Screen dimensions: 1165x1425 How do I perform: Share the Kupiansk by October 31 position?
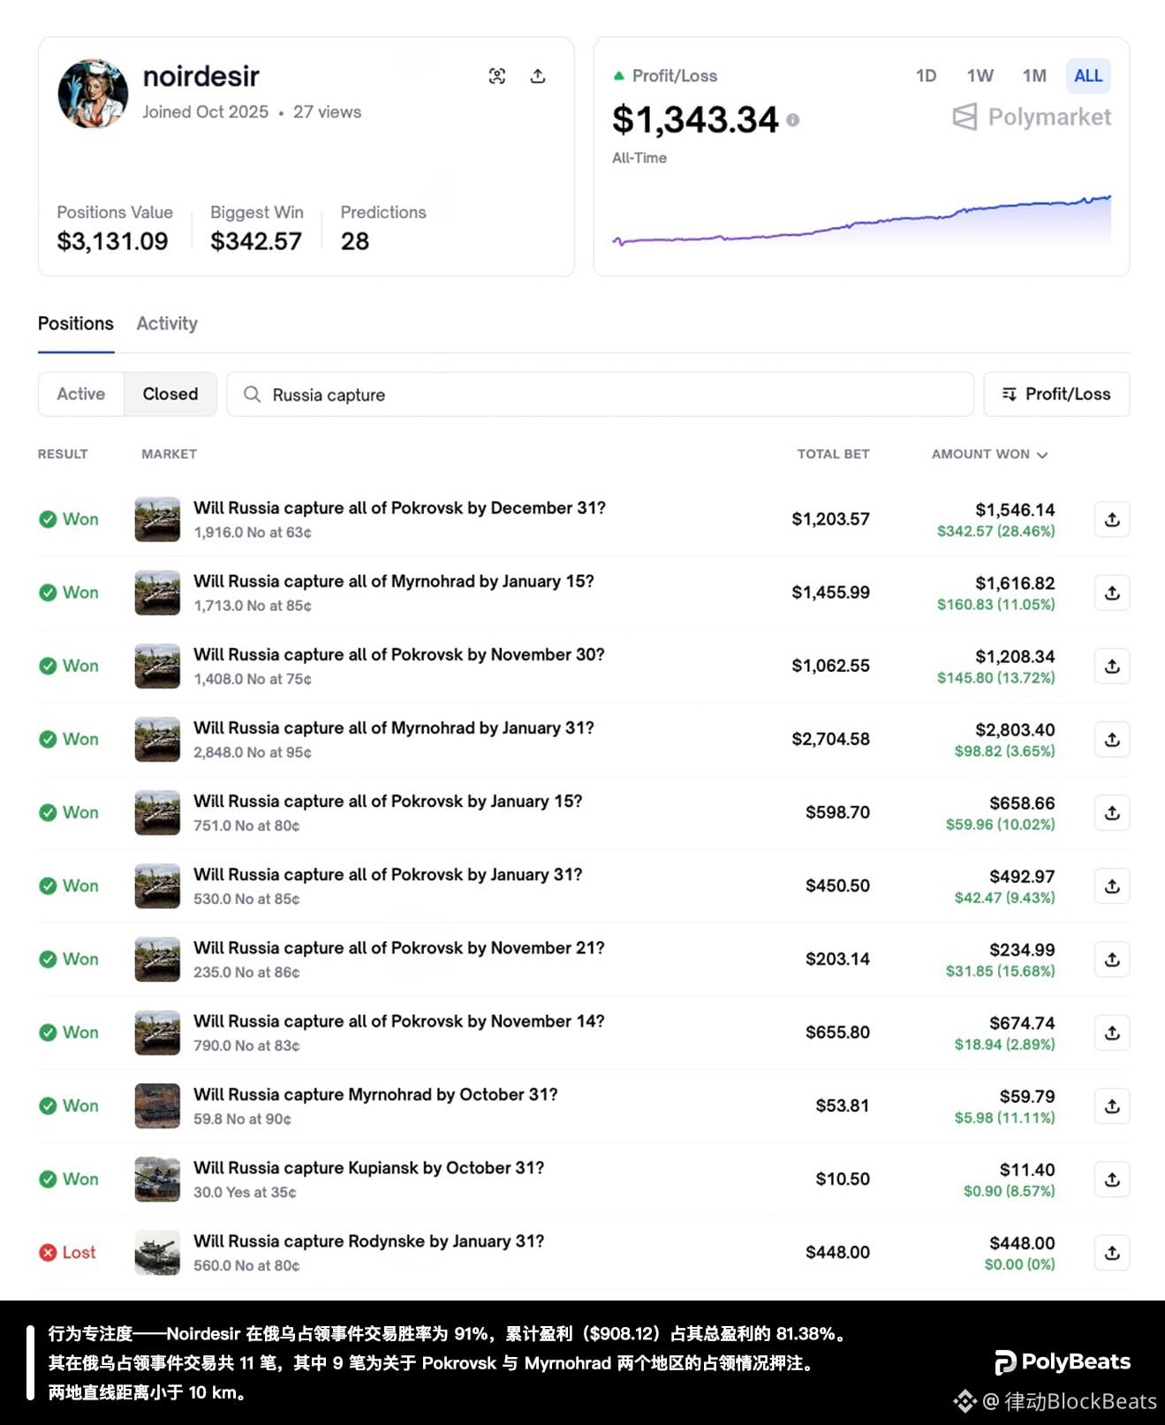click(1112, 1179)
